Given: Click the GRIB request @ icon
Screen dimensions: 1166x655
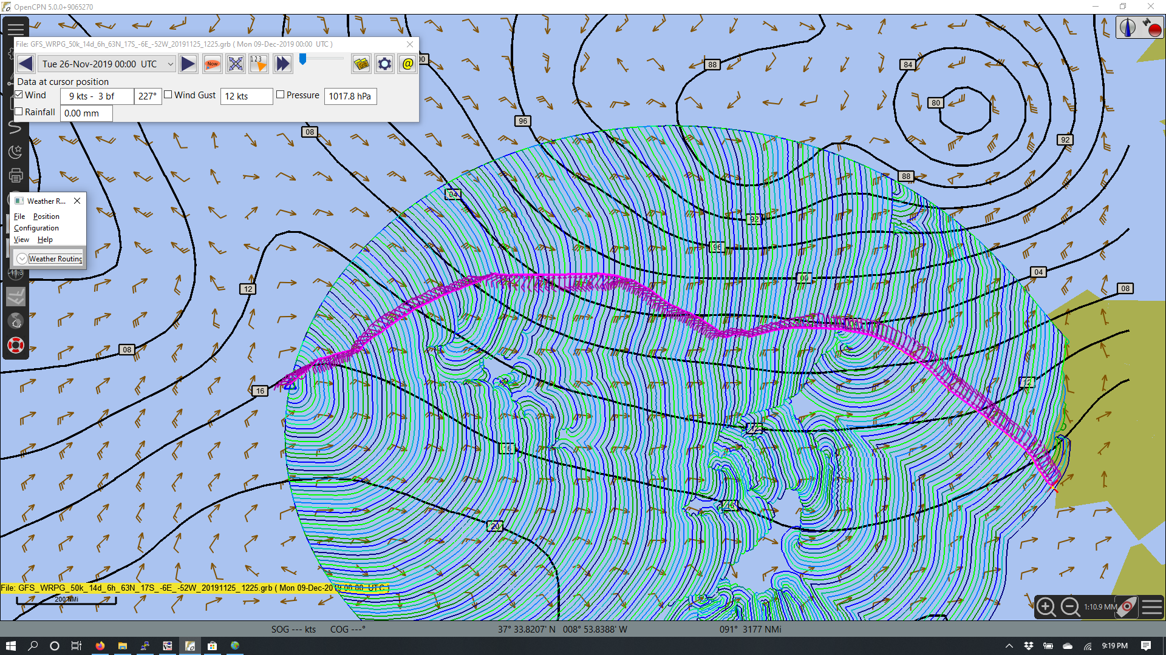Looking at the screenshot, I should (407, 64).
